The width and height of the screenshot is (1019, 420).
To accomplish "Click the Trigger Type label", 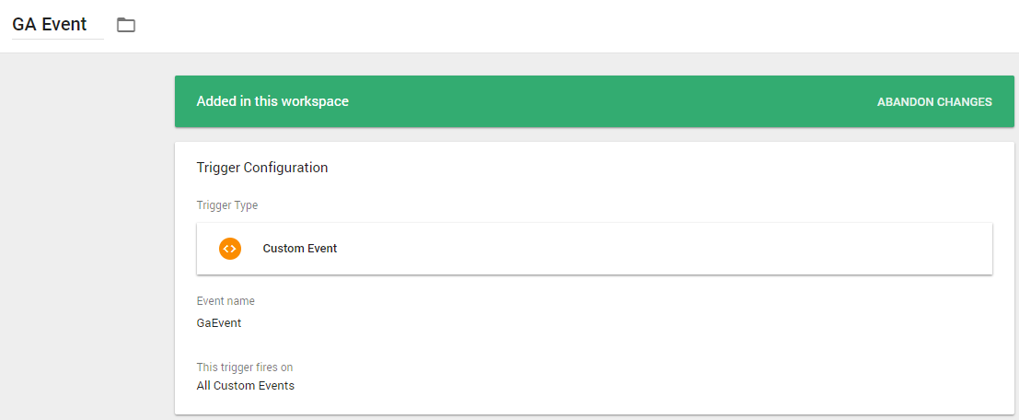I will pos(227,205).
